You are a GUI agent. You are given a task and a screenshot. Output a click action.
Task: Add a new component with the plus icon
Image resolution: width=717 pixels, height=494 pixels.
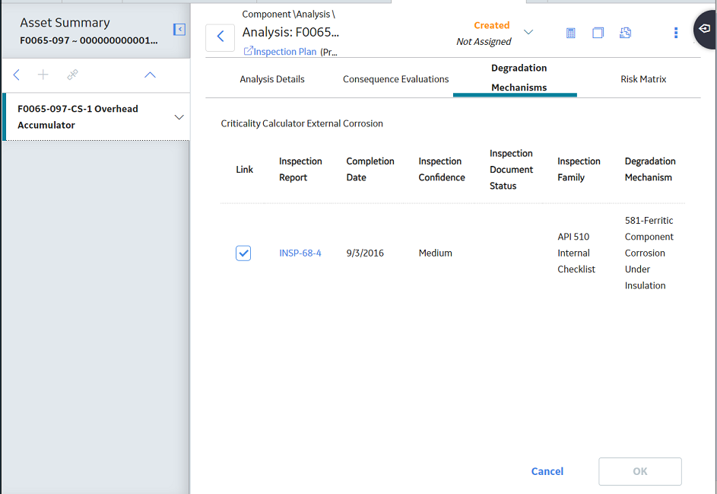(43, 75)
